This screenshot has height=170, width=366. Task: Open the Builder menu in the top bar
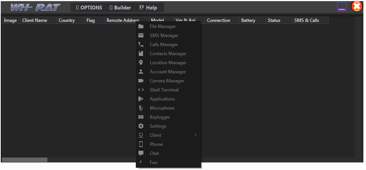[x=120, y=8]
